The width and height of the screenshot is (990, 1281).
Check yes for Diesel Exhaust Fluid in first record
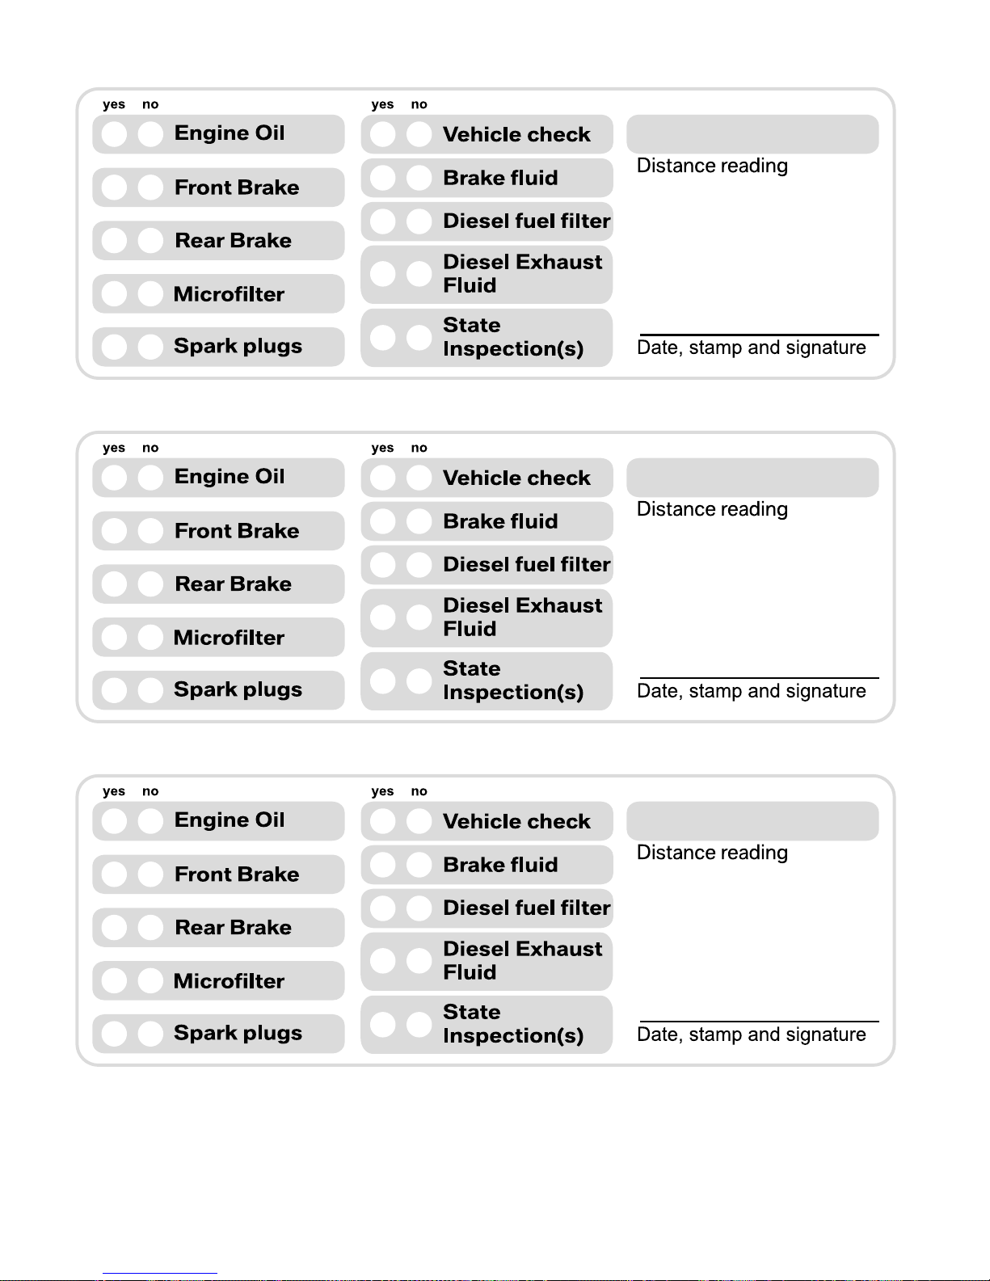383,274
